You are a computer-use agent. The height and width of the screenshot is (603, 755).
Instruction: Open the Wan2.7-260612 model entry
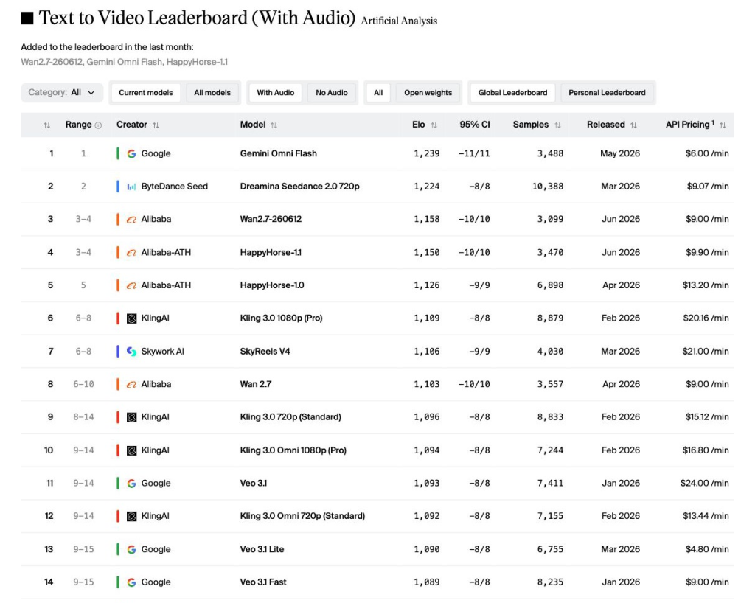[x=271, y=219]
